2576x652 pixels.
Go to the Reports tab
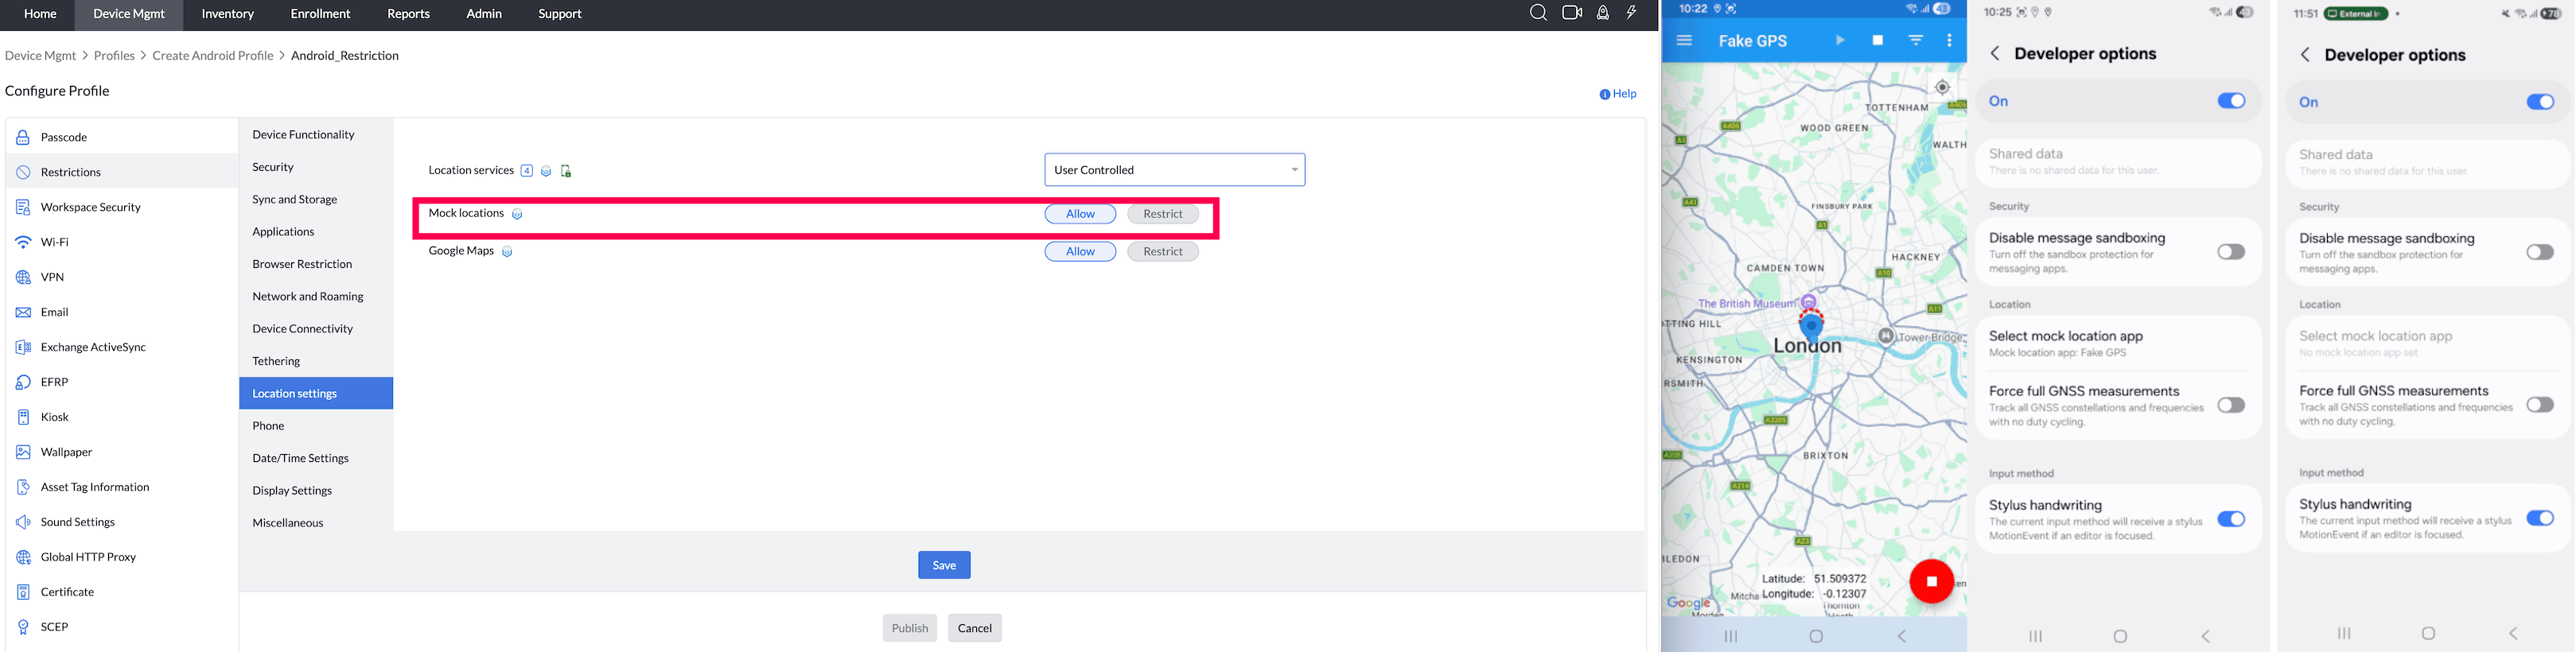tap(408, 14)
